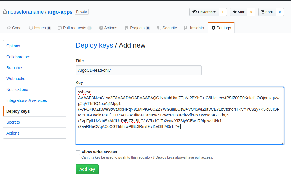Viewport: 291px width, 187px height.
Task: Open the Code tab
Action: pyautogui.click(x=14, y=28)
